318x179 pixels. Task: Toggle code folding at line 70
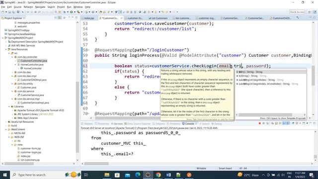88,114
